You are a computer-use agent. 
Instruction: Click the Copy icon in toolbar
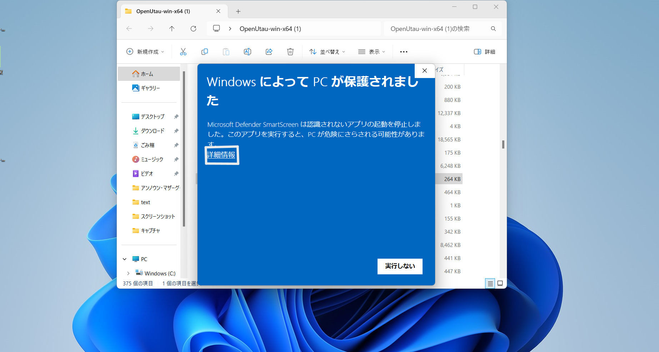click(x=204, y=52)
